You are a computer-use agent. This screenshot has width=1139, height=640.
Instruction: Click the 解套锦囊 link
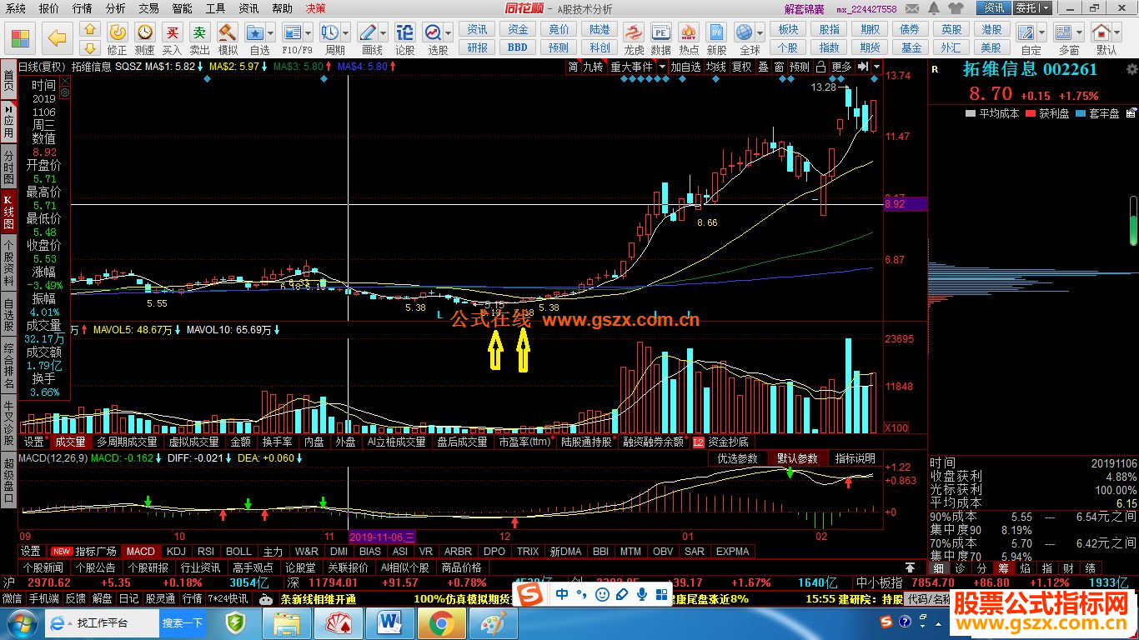tap(804, 9)
